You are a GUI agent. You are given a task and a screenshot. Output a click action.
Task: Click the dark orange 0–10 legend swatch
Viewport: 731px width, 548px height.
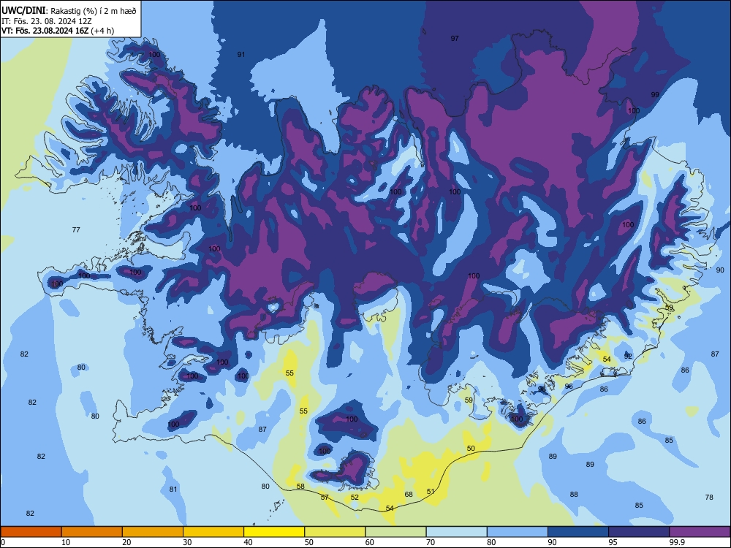pyautogui.click(x=31, y=532)
